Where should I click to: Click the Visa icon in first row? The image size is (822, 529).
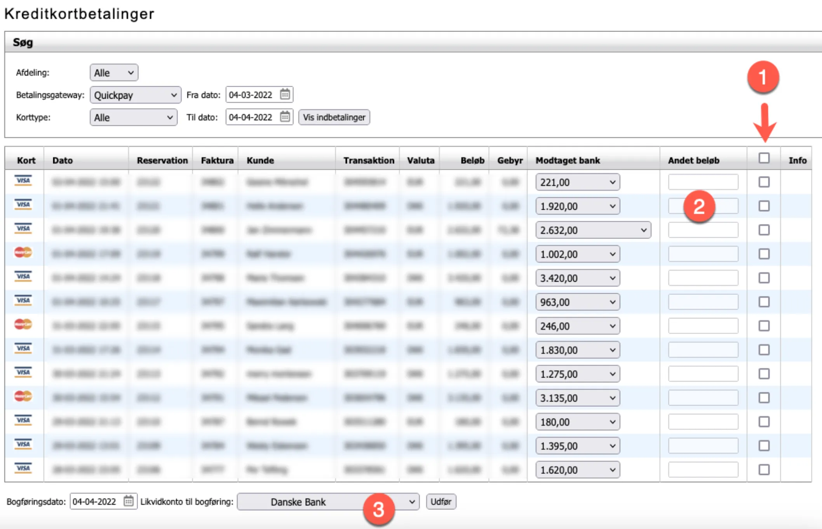(23, 181)
